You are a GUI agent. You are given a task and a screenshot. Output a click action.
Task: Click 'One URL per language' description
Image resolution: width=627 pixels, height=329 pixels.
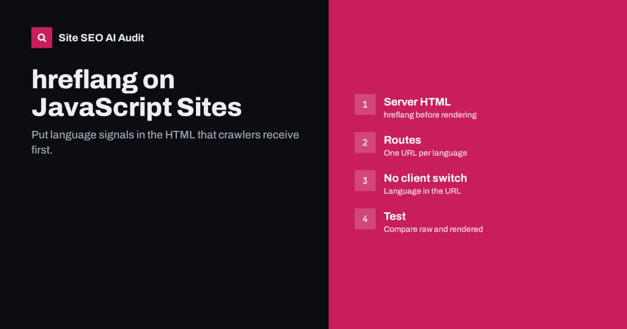425,153
